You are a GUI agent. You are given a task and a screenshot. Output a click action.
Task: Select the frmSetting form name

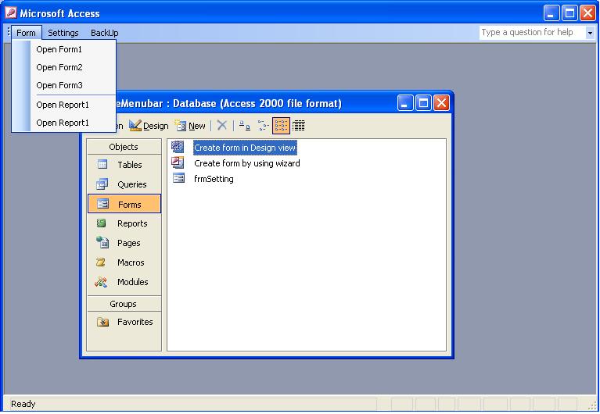[214, 179]
